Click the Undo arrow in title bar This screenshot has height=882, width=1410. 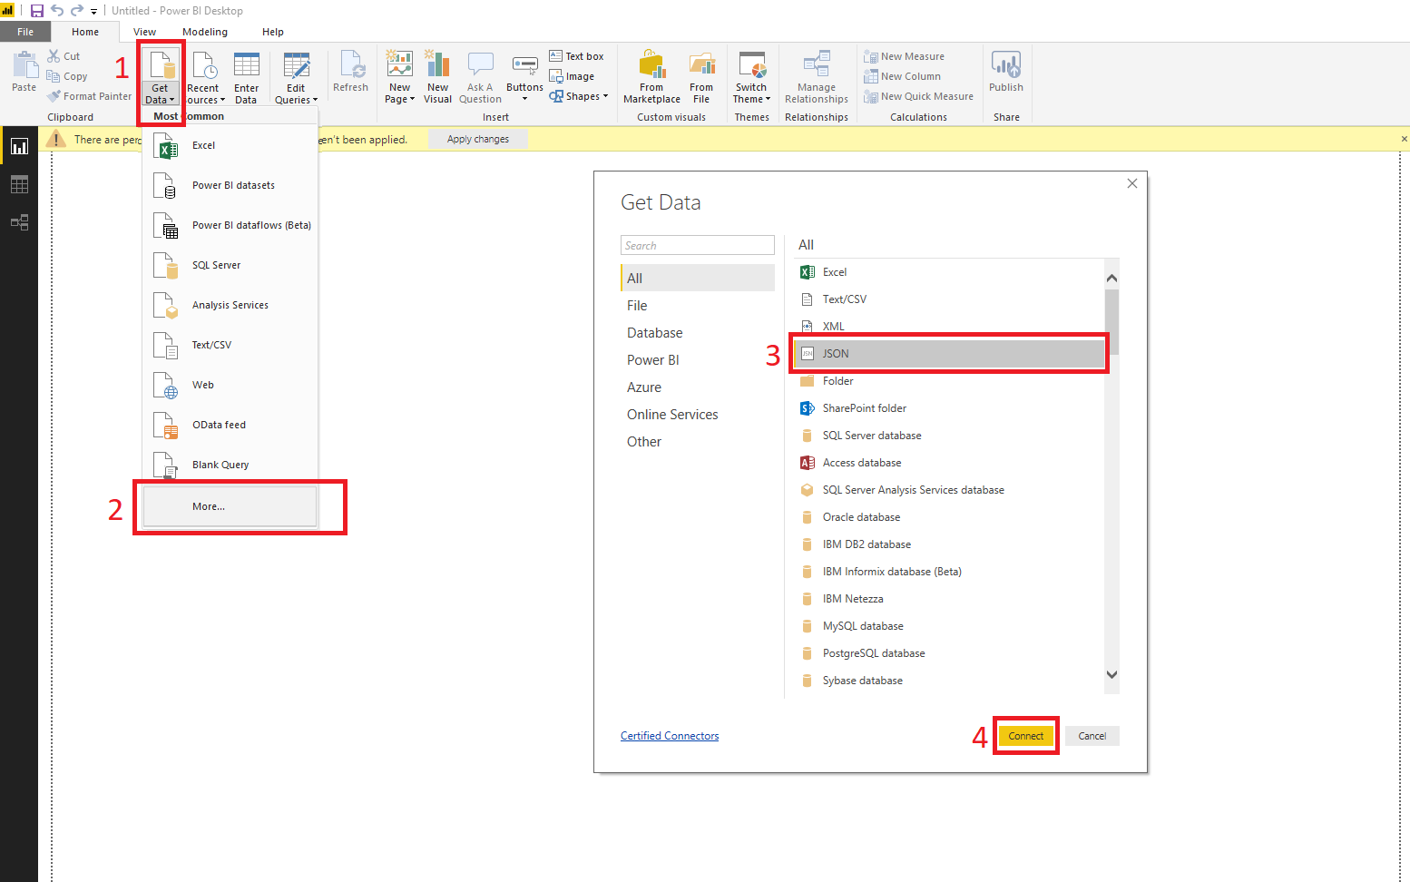57,11
